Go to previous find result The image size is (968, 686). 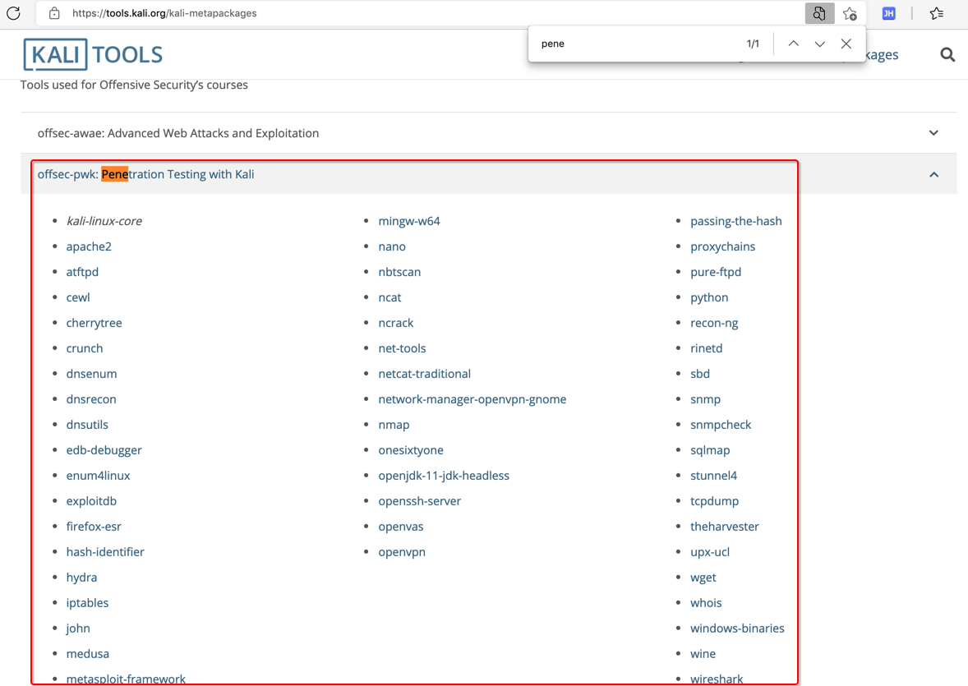coord(794,44)
